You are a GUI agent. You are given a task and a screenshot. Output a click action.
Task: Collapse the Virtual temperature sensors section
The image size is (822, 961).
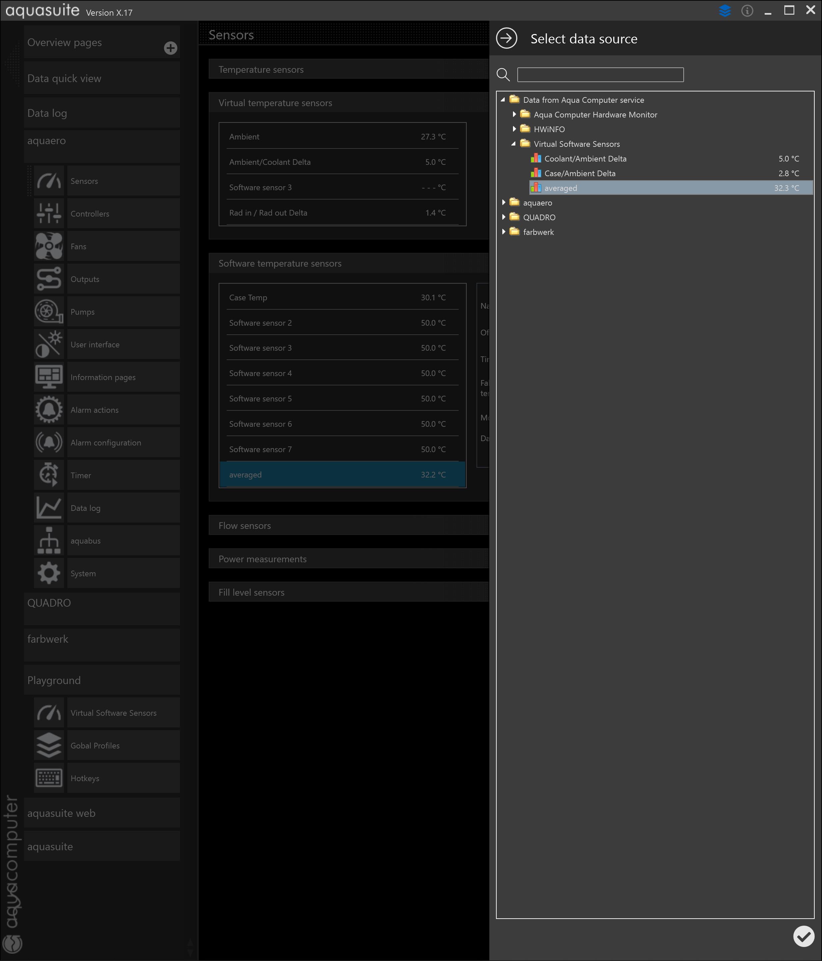348,102
